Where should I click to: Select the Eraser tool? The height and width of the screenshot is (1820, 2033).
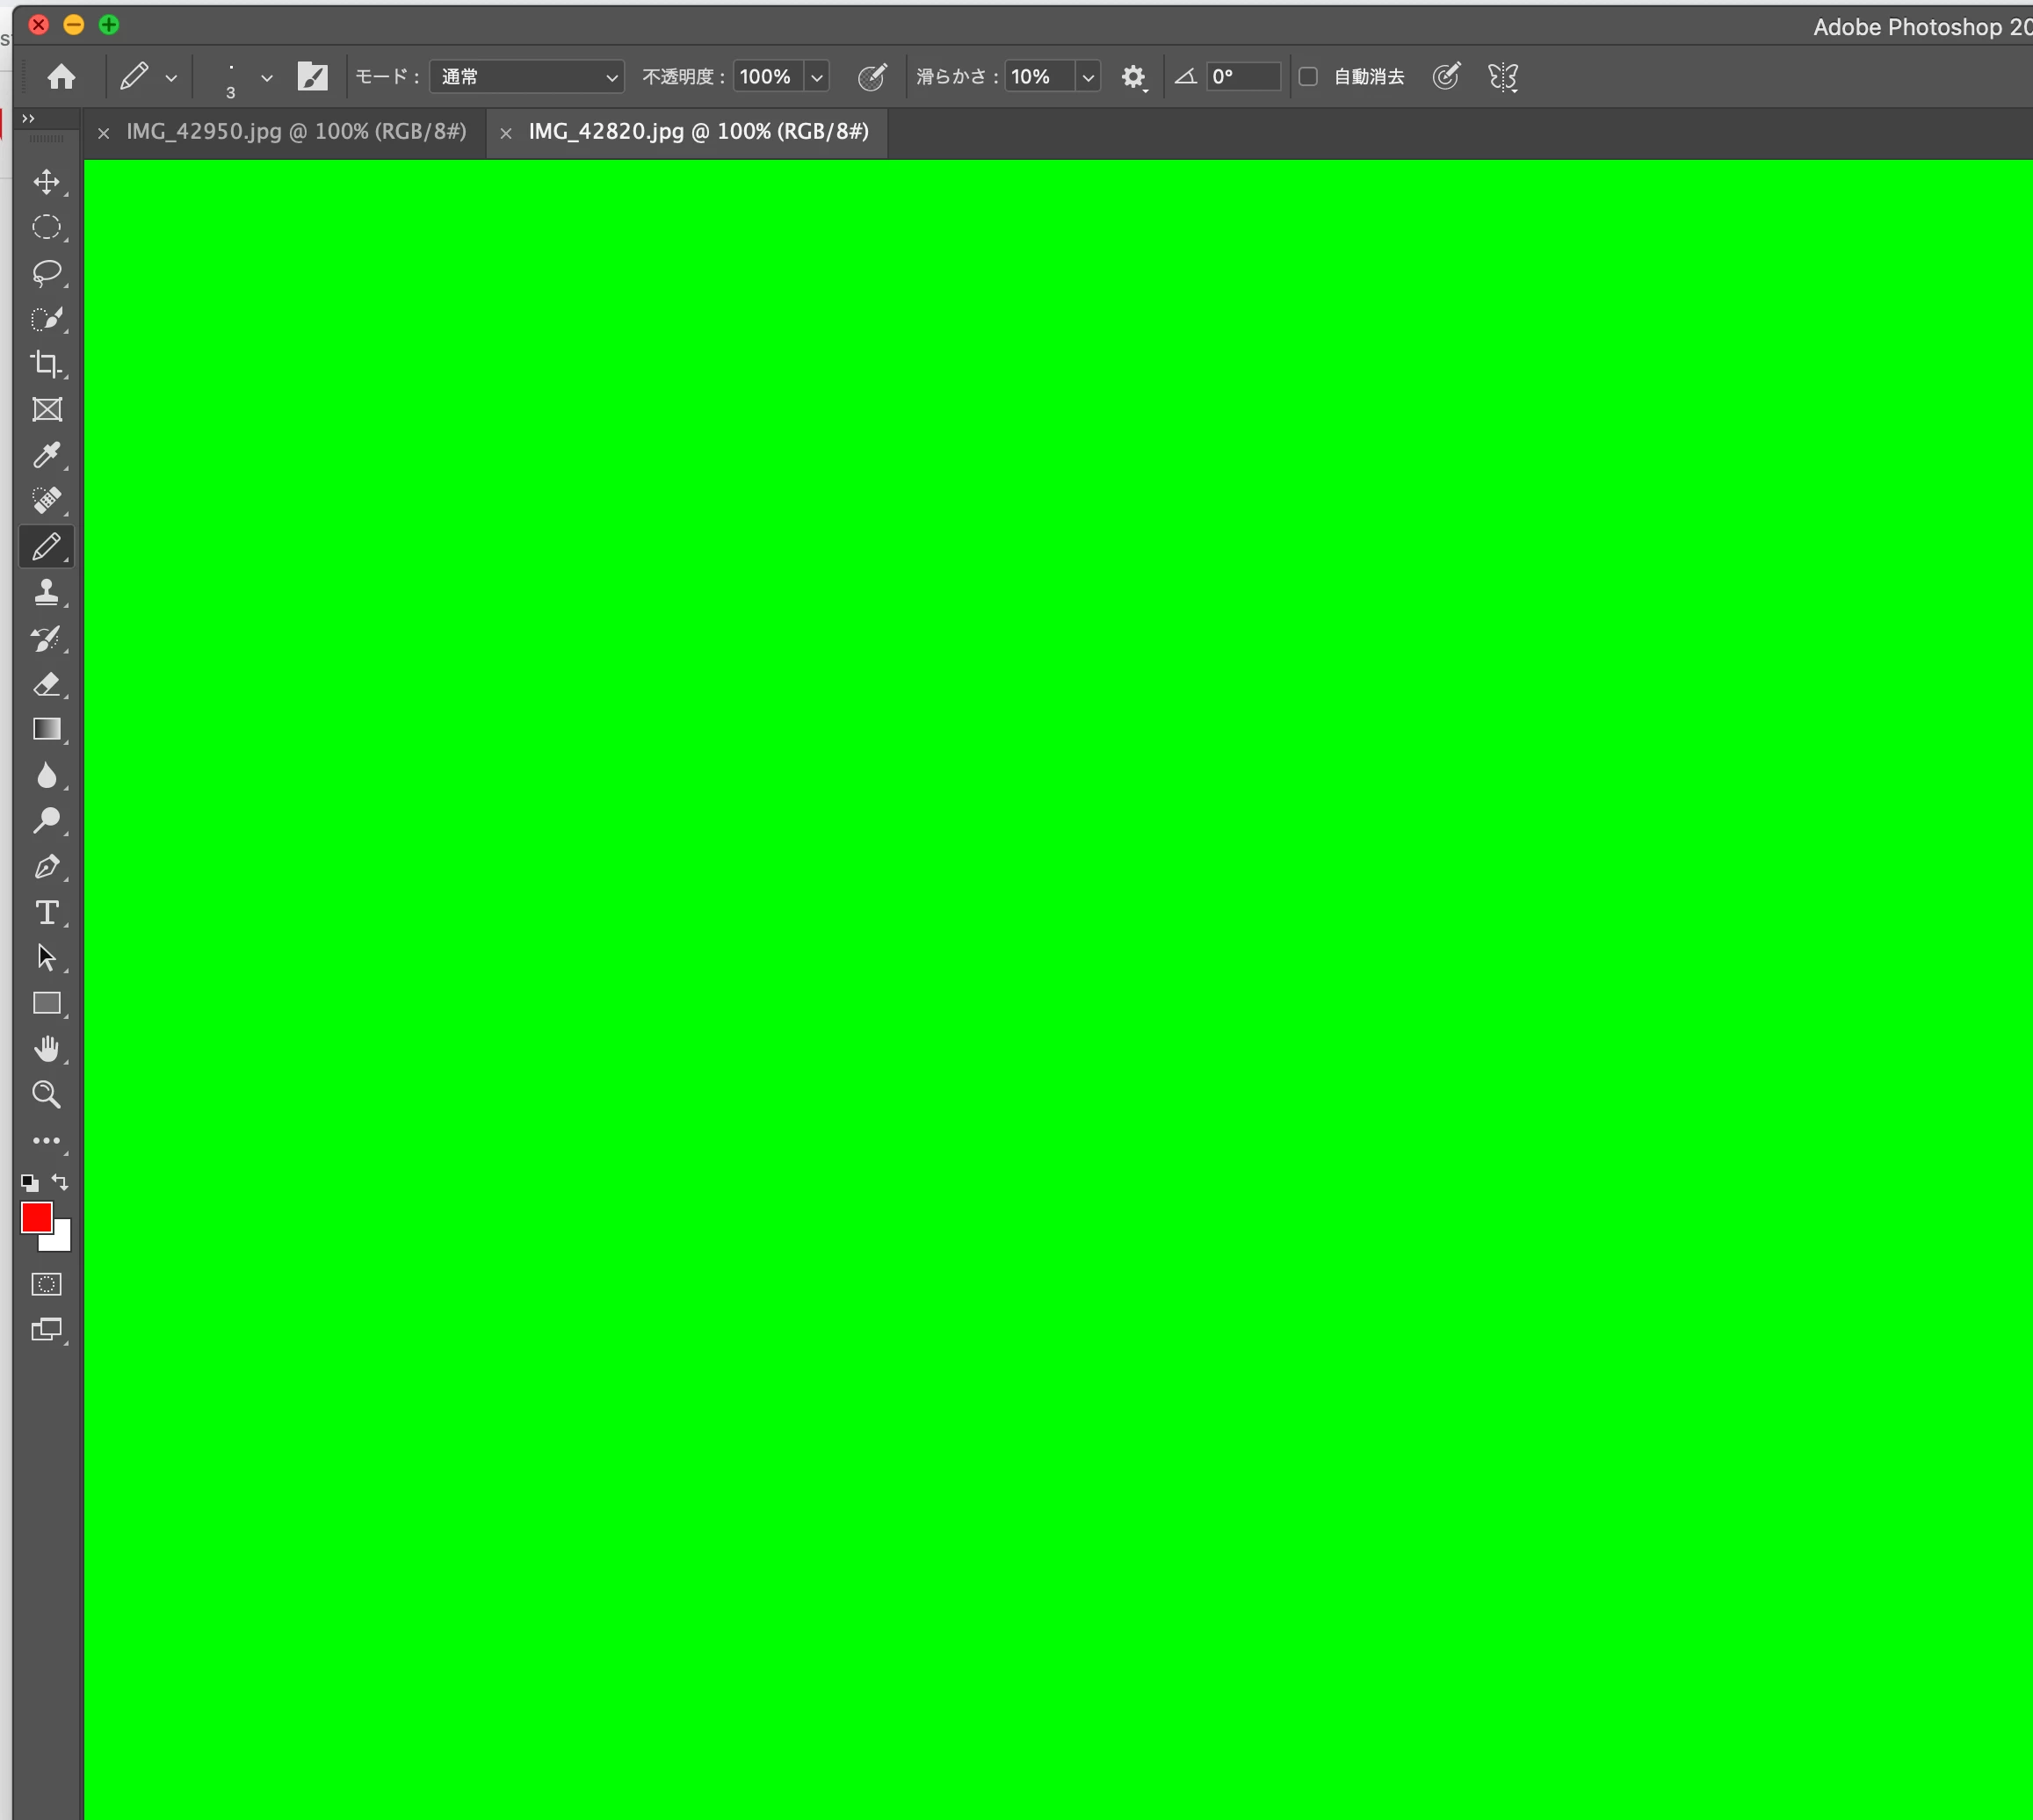point(46,685)
